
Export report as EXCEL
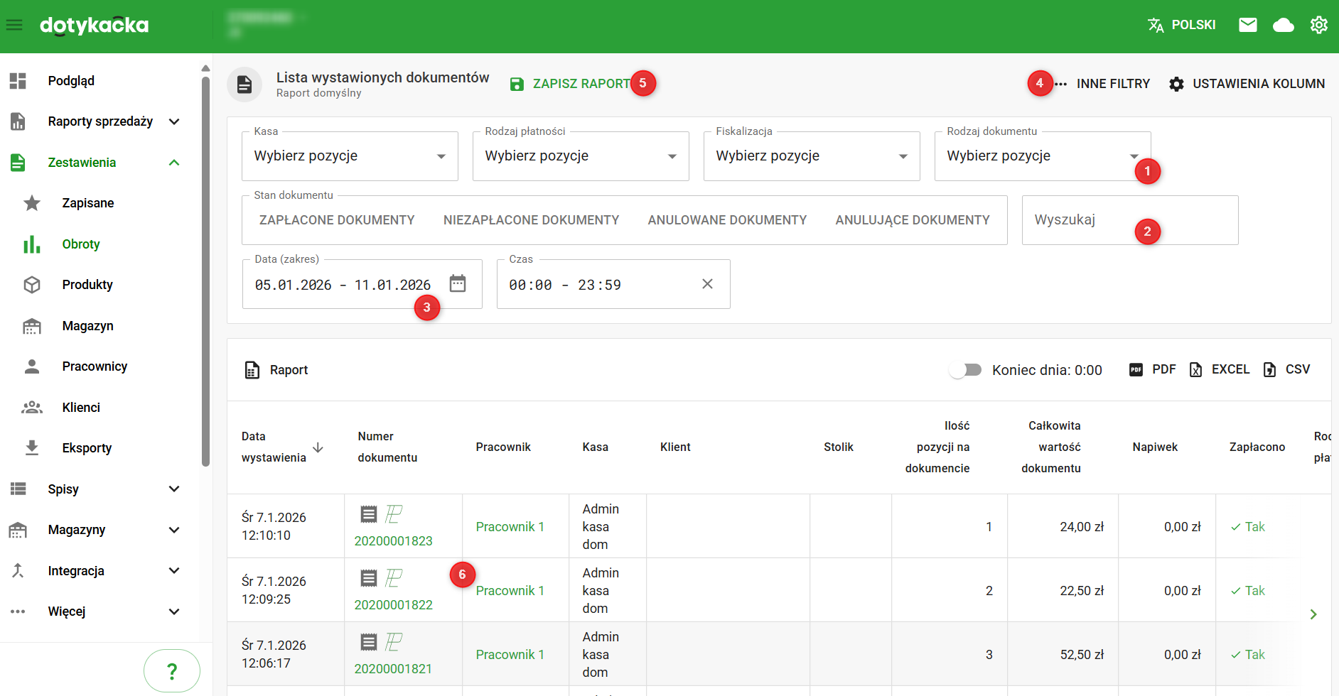coord(1220,369)
